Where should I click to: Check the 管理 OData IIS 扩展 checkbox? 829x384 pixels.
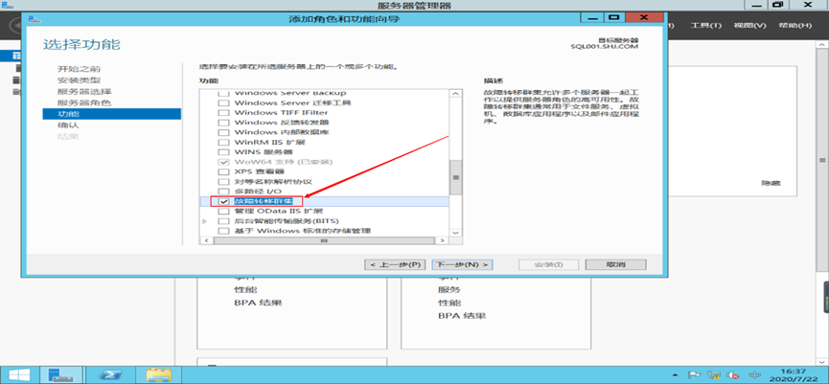[x=224, y=211]
